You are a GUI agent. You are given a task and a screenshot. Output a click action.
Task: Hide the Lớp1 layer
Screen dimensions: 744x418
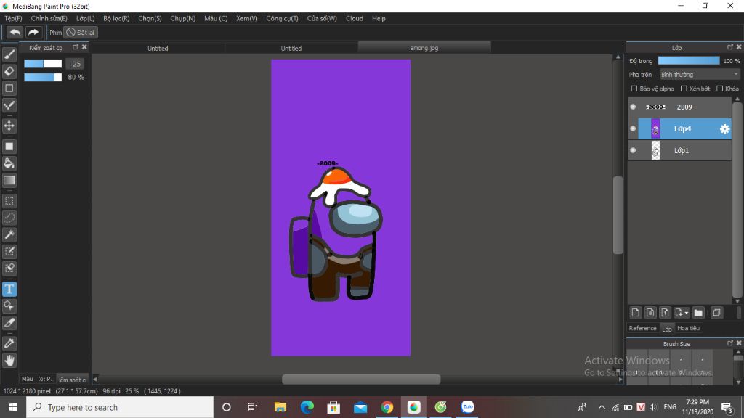[633, 150]
